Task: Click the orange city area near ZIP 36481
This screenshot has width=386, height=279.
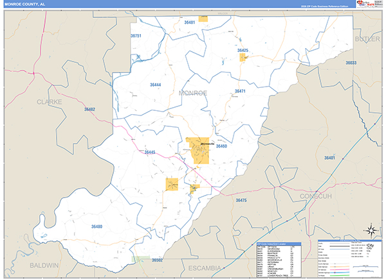Action: pos(203,18)
